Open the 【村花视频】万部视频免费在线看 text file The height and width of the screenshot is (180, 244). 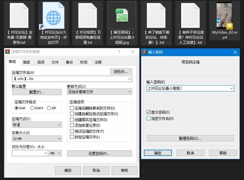87,15
